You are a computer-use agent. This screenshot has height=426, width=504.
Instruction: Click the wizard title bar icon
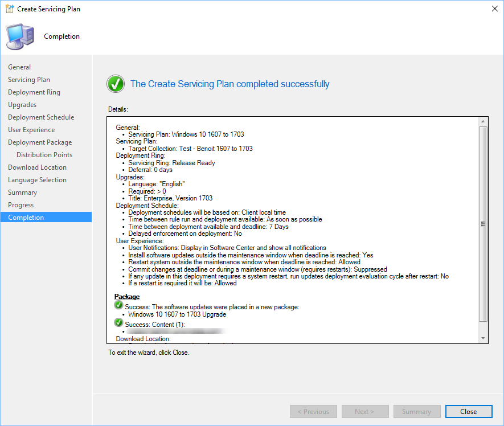tap(9, 9)
